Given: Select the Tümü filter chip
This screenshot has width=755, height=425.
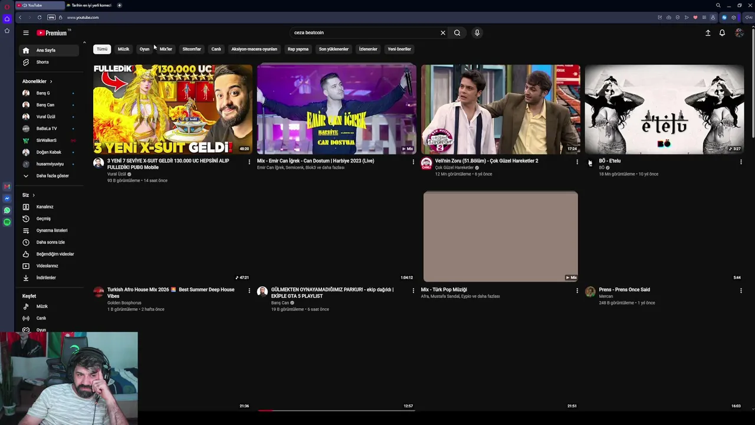Looking at the screenshot, I should 102,49.
